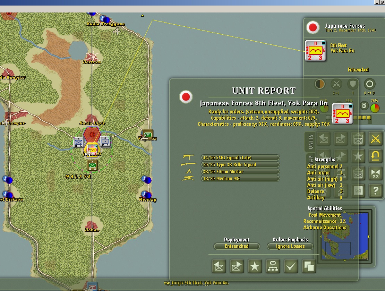
Task: Click the 44/50 SMG Squad strength bar
Action: pyautogui.click(x=240, y=158)
